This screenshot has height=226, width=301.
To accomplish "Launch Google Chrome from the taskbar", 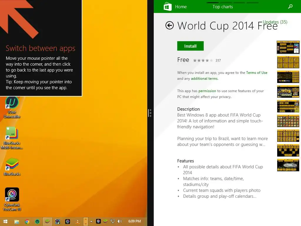I will click(x=27, y=222).
